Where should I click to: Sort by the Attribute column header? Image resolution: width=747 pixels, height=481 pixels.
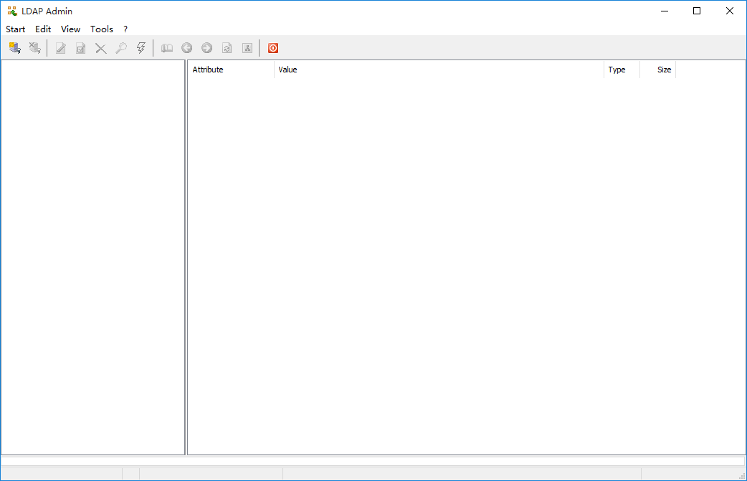pyautogui.click(x=231, y=70)
